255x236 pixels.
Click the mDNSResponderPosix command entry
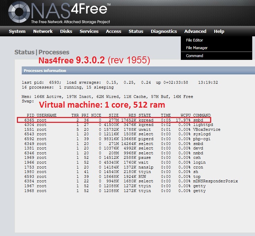coord(215,181)
